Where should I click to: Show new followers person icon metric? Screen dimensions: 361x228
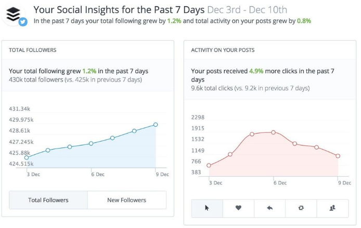click(x=332, y=208)
